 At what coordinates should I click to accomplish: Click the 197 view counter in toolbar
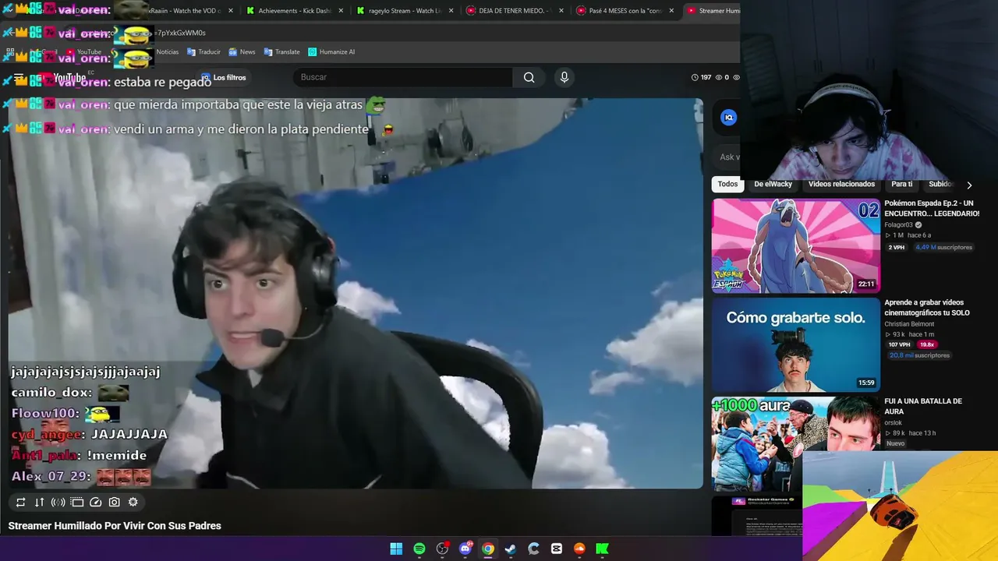tap(701, 78)
